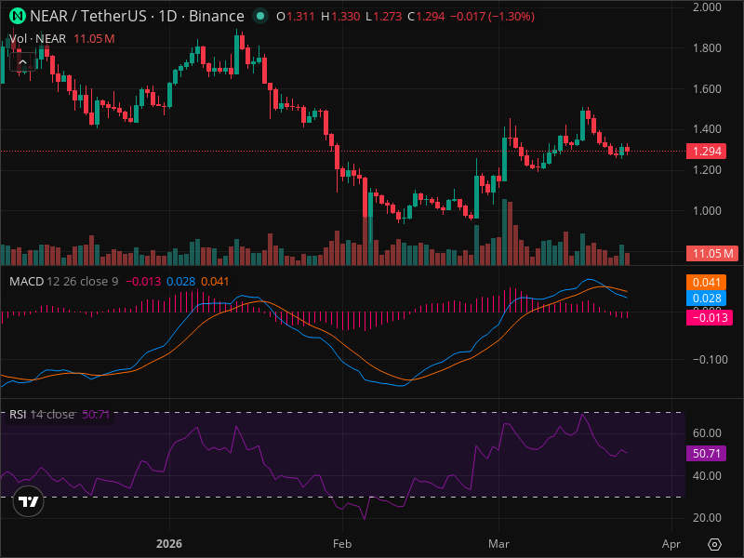The width and height of the screenshot is (744, 558).
Task: Click the Vol legend value 11.05 M
Action: coord(94,38)
